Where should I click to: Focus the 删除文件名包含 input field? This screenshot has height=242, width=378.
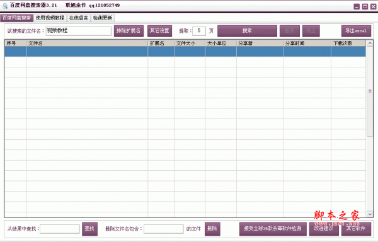pos(164,229)
